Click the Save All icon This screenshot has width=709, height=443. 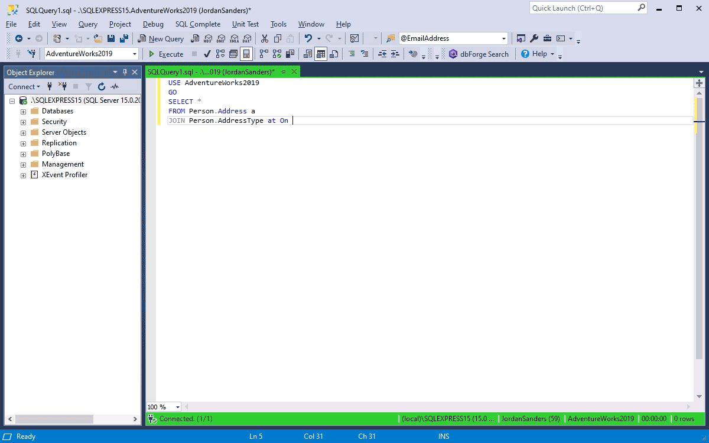point(124,38)
